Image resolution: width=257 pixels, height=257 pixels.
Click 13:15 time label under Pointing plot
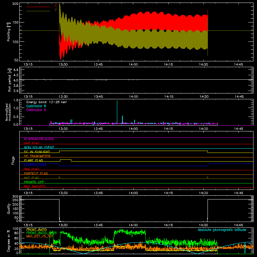tap(28, 65)
